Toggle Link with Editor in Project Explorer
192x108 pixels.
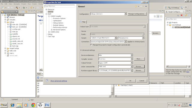[x=26, y=12]
